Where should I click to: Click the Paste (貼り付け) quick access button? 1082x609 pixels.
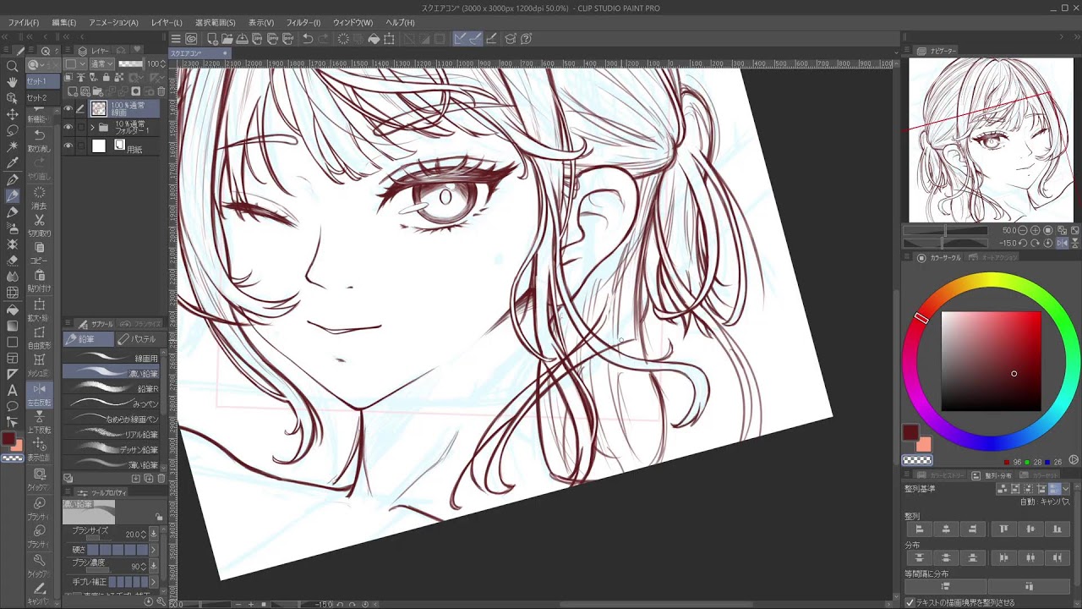click(x=39, y=279)
